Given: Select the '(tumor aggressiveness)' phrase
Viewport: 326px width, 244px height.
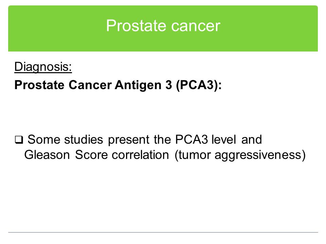Looking at the screenshot, I should pyautogui.click(x=240, y=155).
